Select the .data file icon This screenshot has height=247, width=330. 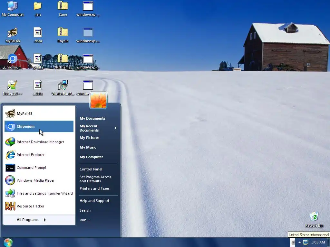point(38,35)
